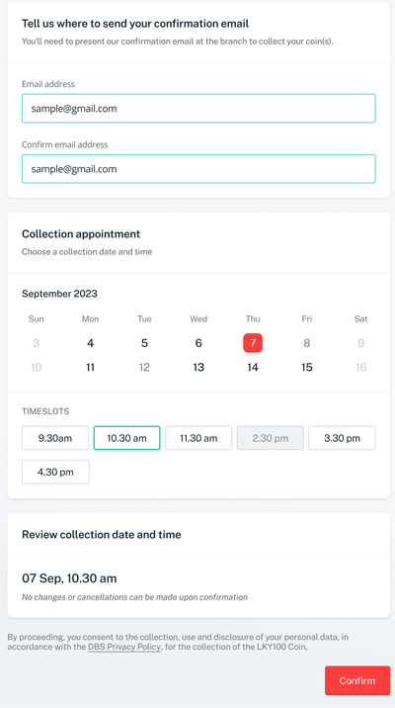Select September 4 on the calendar
Screen dimensions: 395x708
click(x=90, y=343)
